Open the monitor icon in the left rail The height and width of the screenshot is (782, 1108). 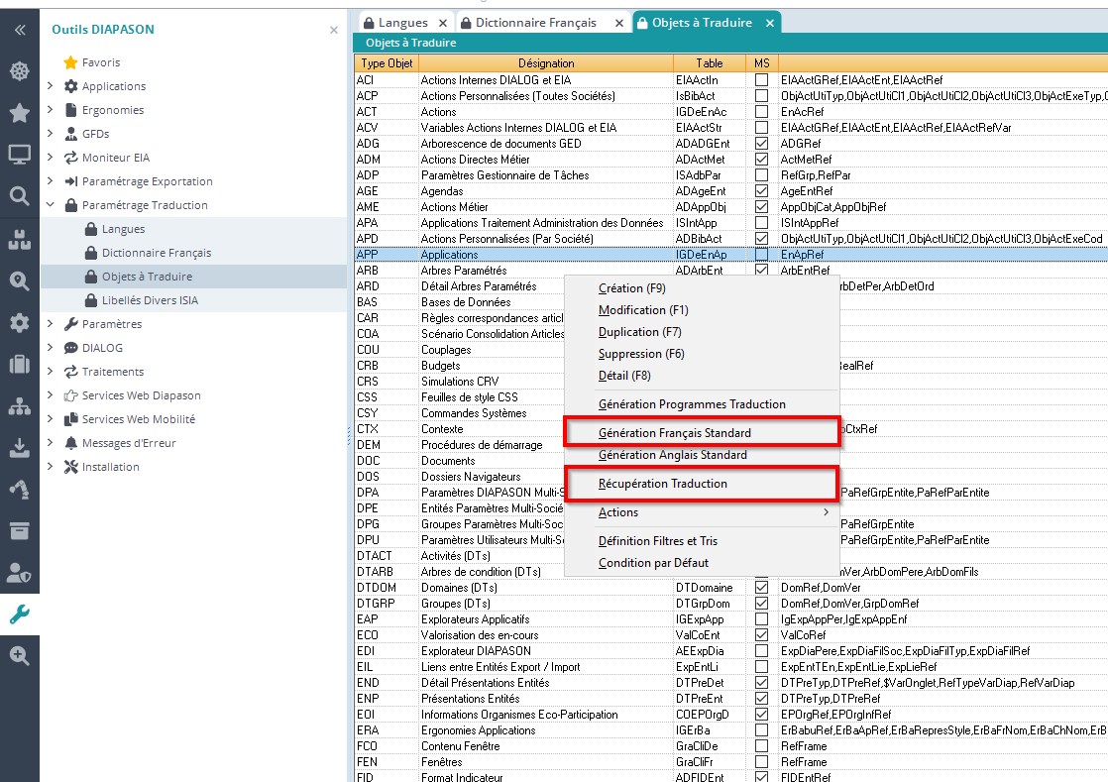click(19, 155)
